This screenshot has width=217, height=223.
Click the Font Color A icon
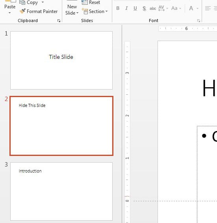[191, 8]
